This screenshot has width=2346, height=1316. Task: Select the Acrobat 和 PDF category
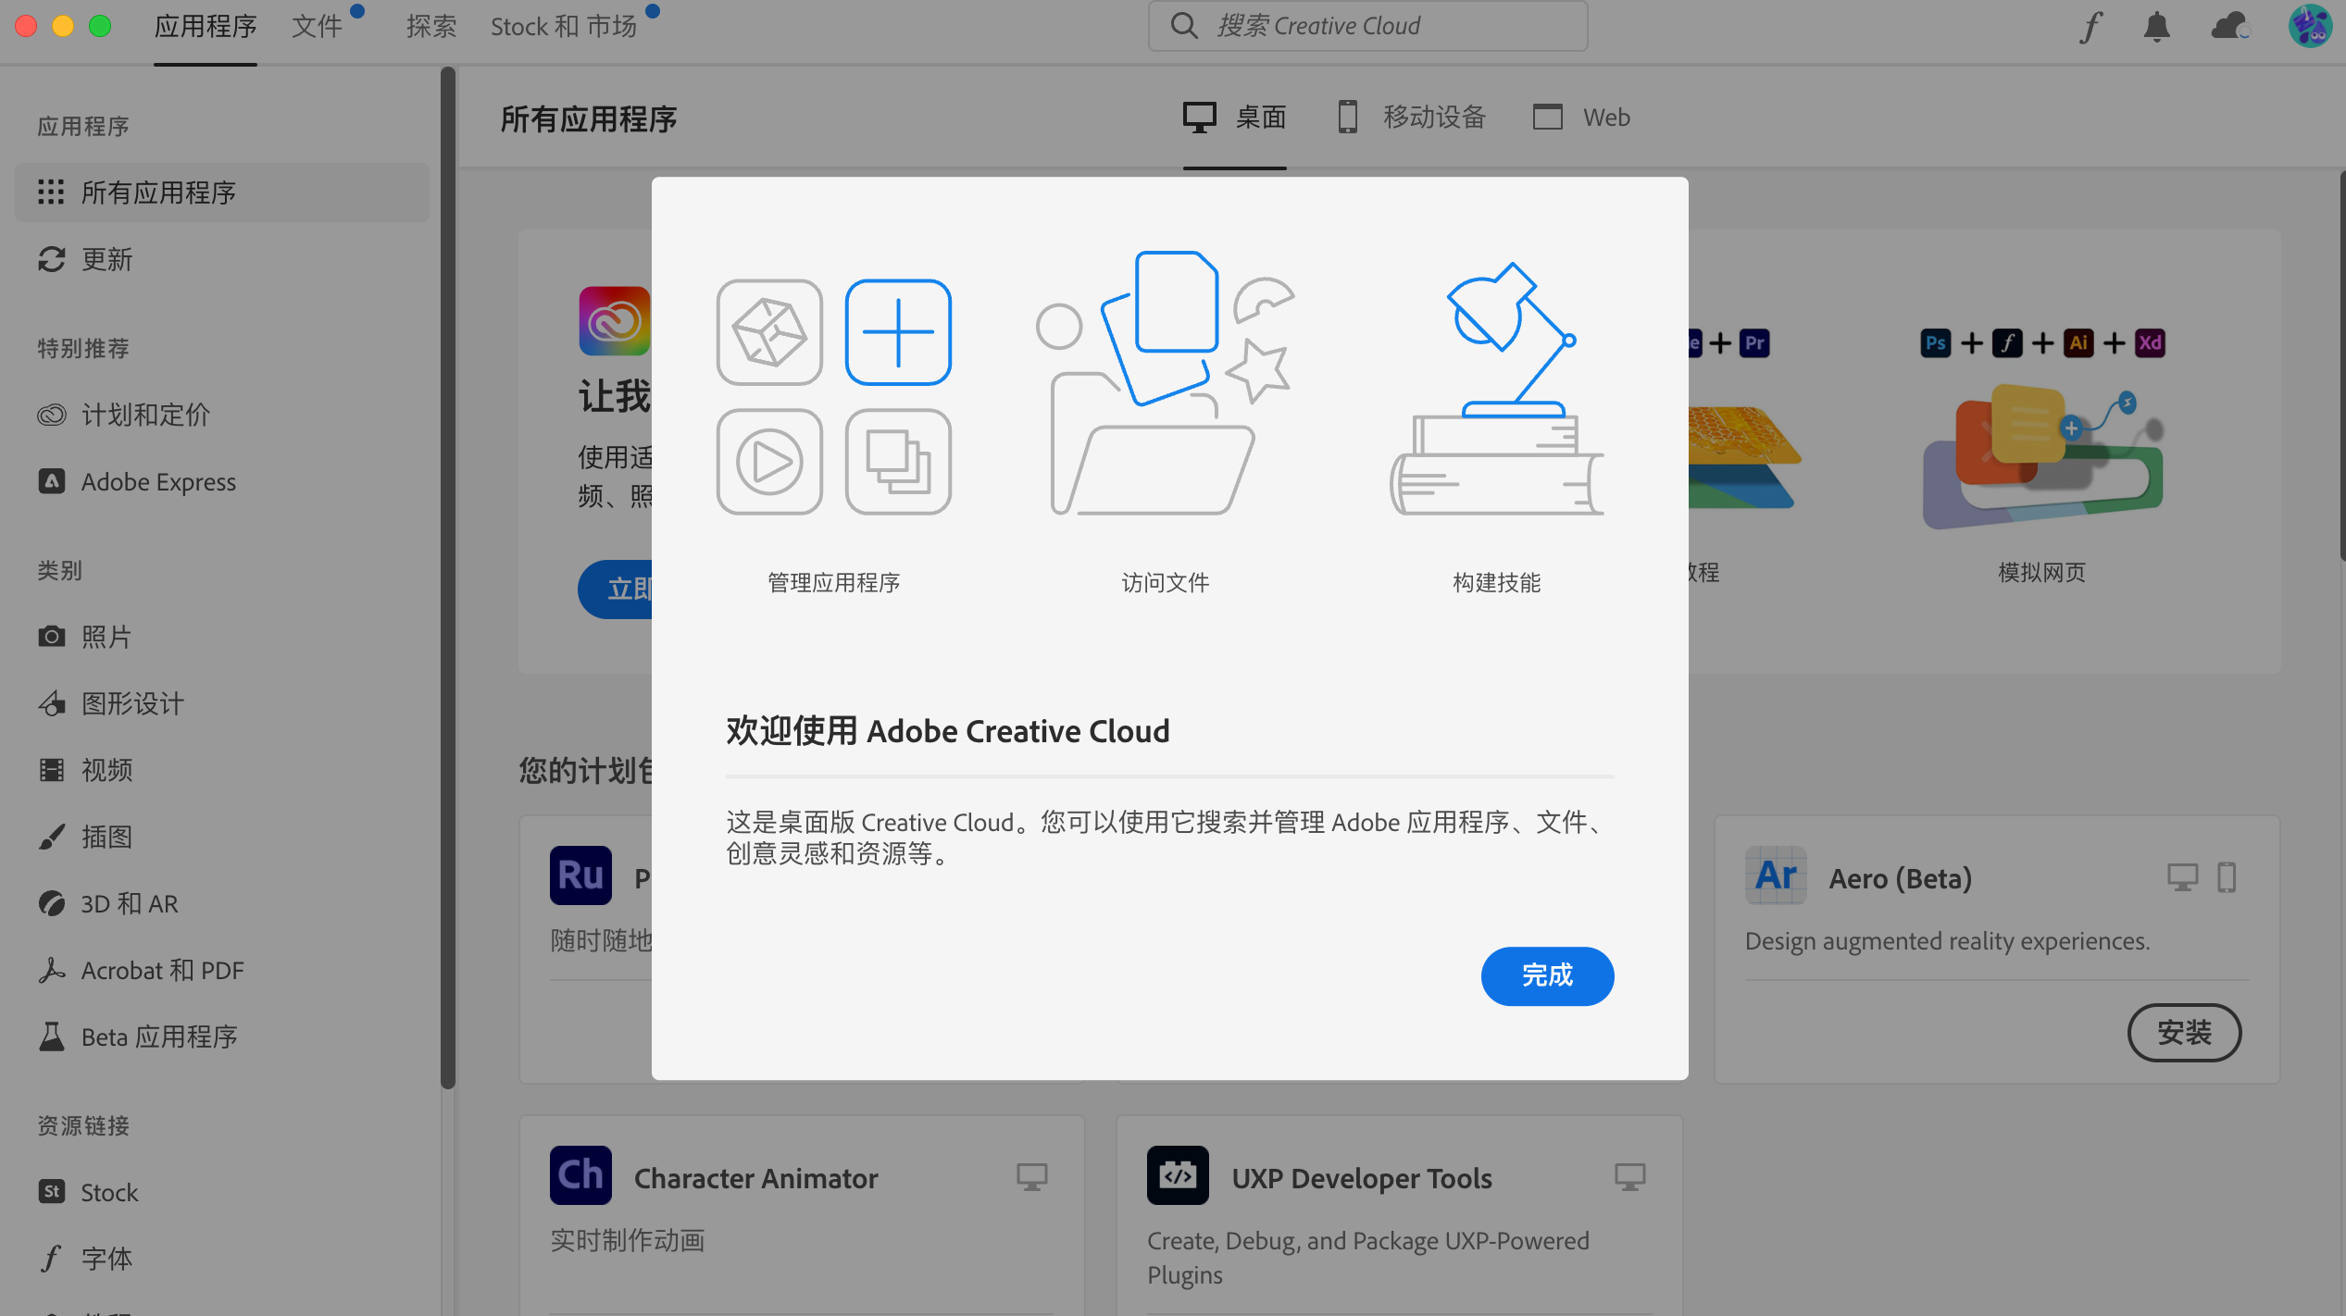(222, 970)
